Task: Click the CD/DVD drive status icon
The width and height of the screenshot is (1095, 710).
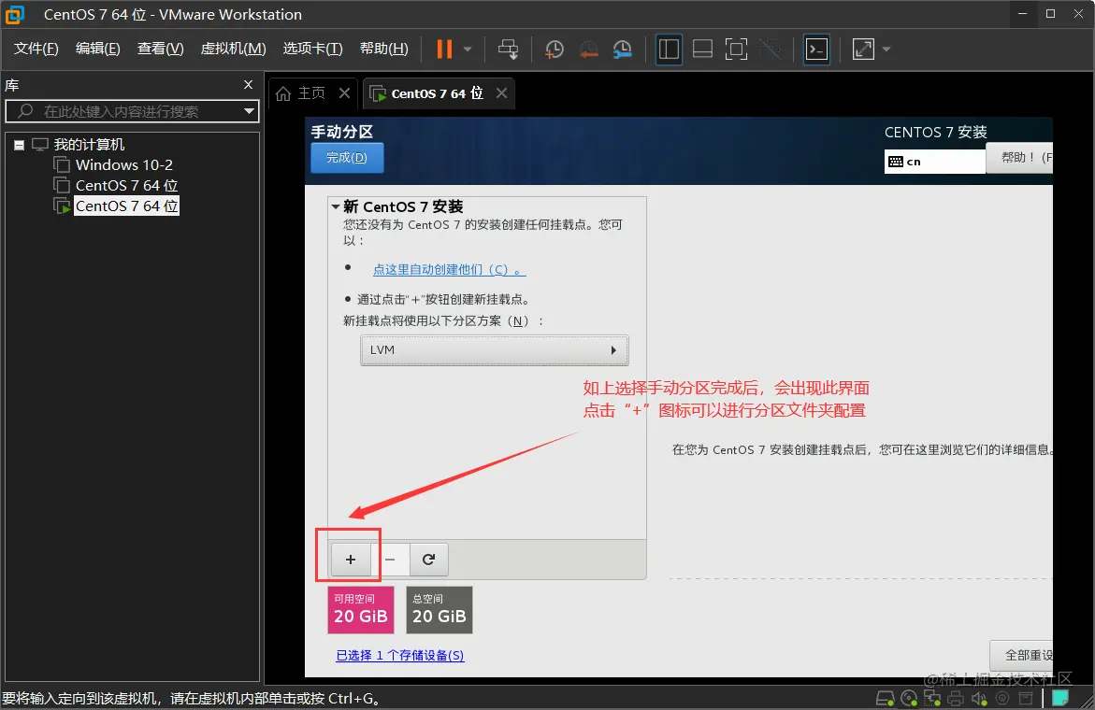Action: coord(909,698)
